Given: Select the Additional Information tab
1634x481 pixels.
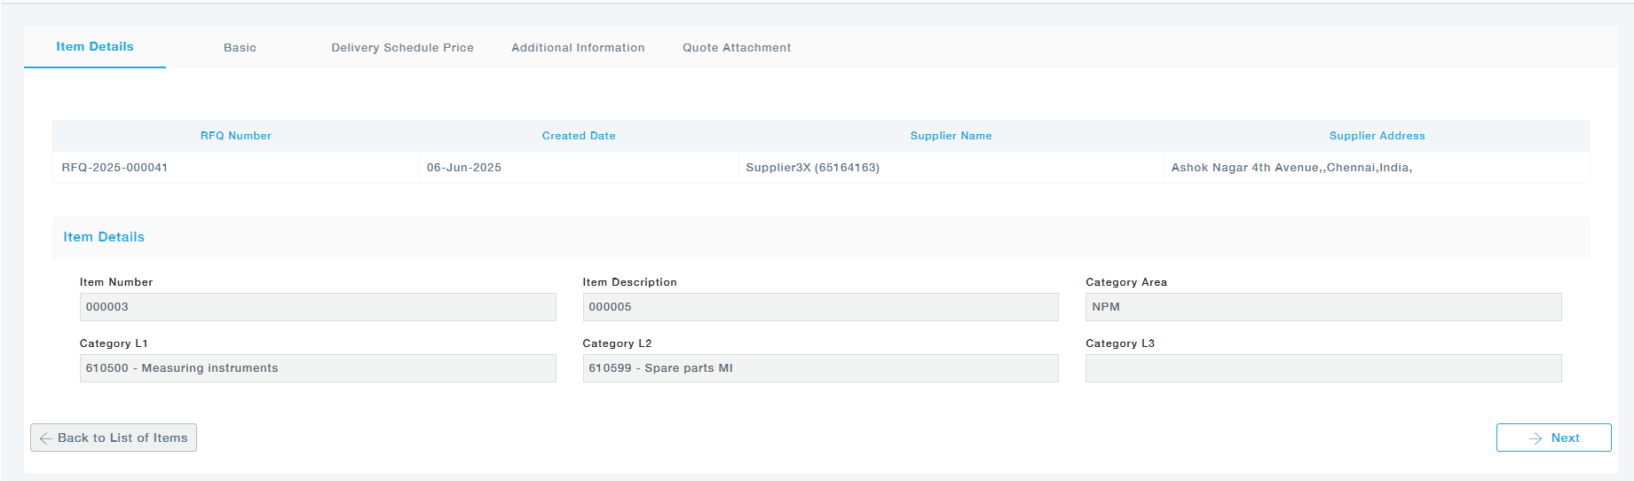Looking at the screenshot, I should tap(578, 48).
